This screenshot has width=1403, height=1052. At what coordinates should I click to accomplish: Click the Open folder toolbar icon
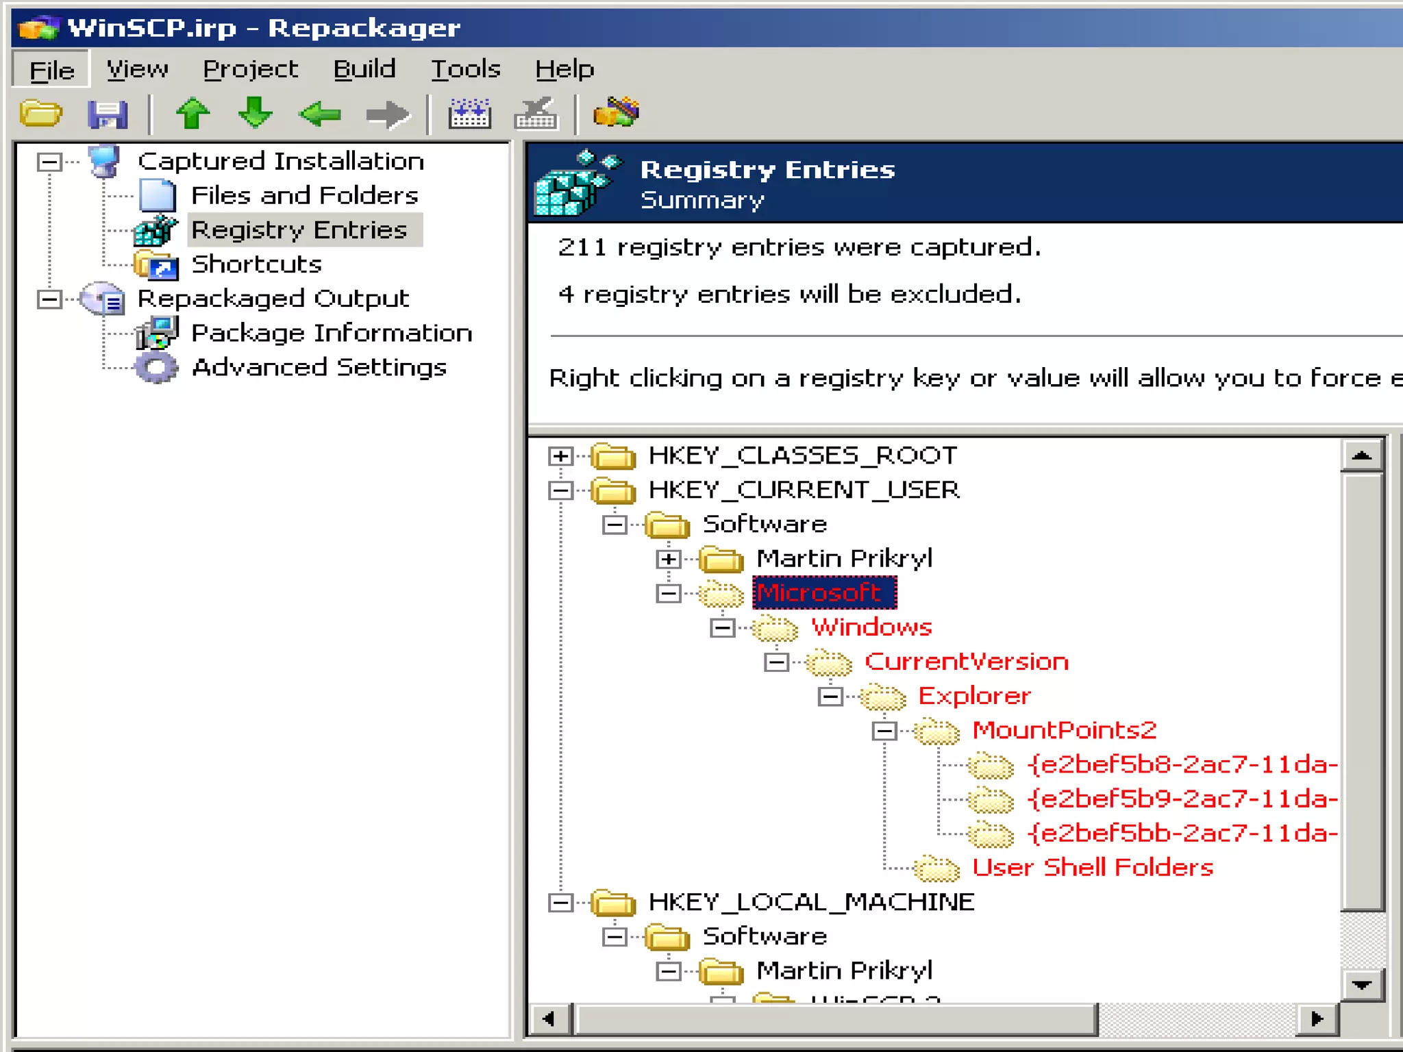tap(40, 113)
